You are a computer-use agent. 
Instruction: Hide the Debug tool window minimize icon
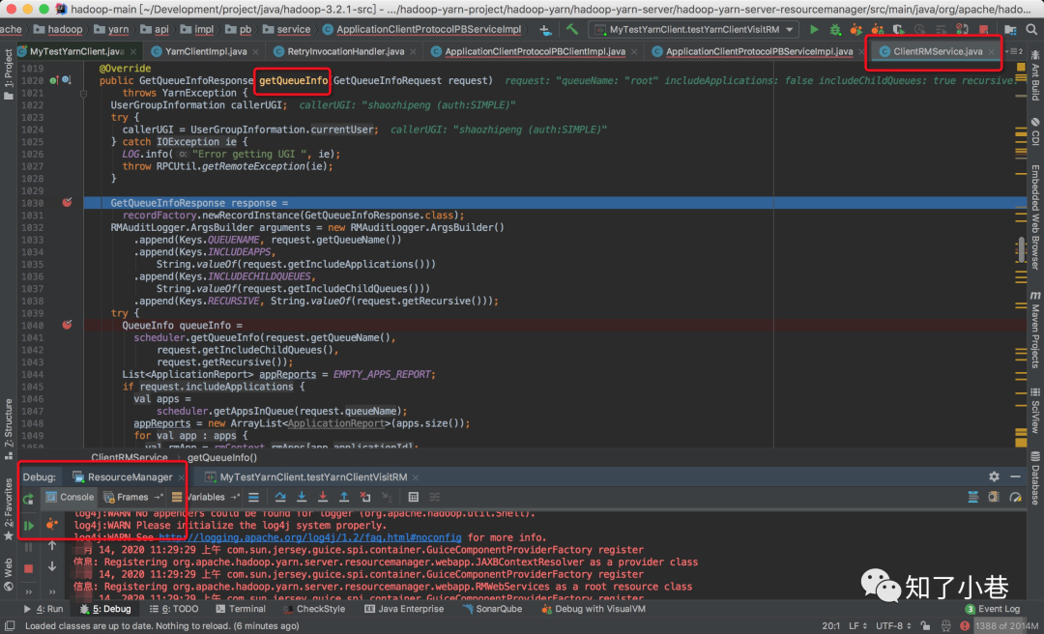(x=1015, y=476)
